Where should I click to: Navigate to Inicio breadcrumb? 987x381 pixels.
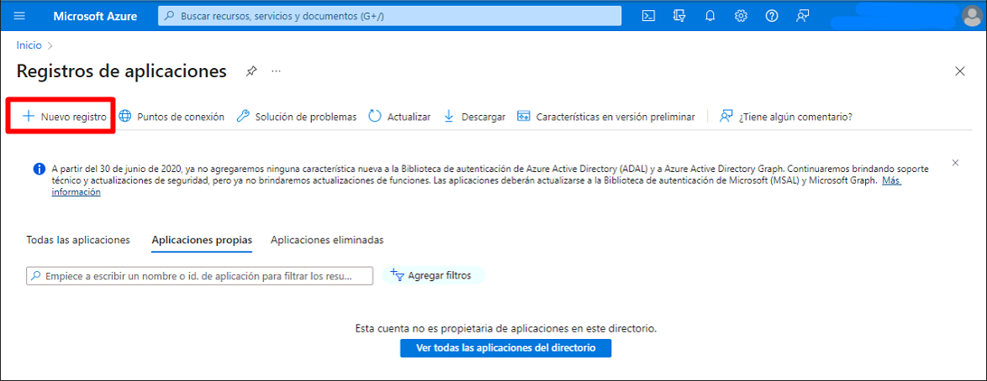point(29,45)
